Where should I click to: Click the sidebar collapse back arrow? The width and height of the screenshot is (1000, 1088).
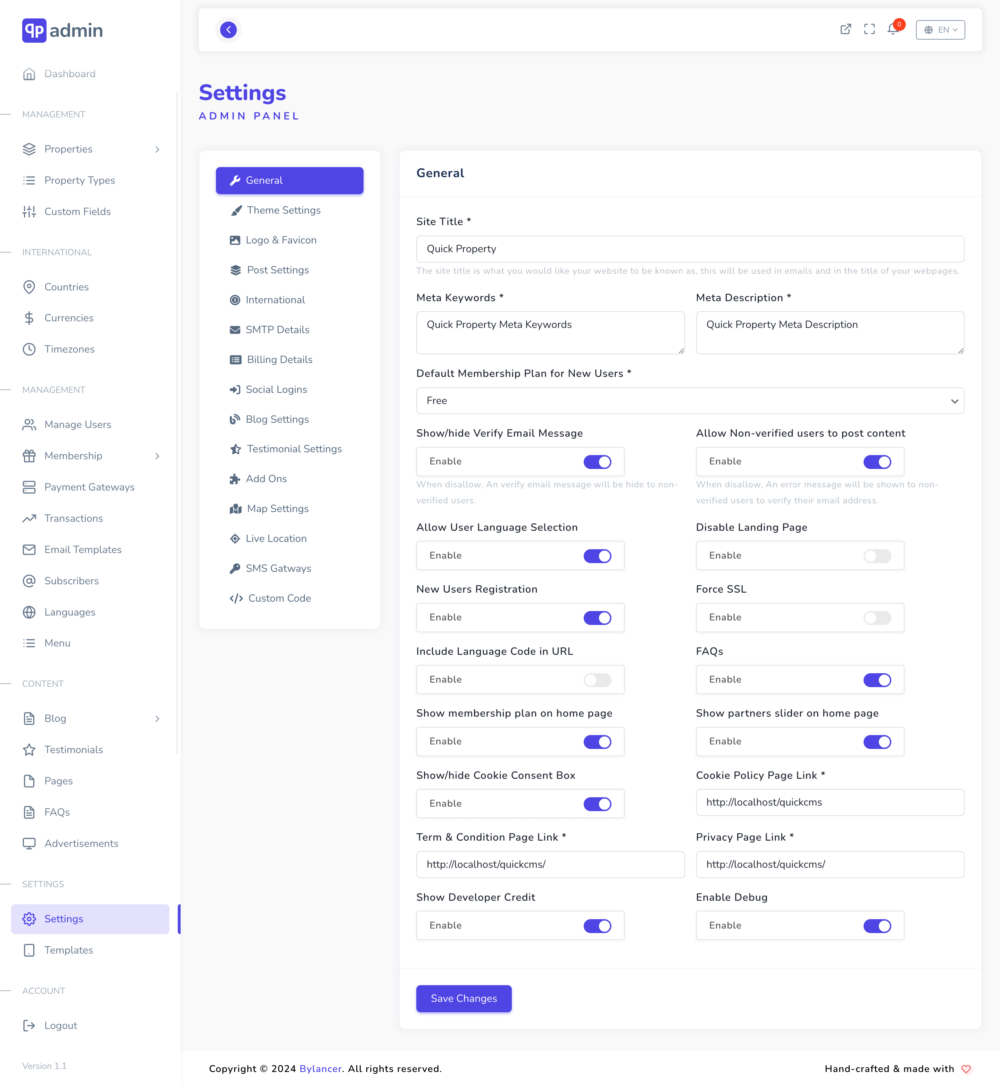tap(228, 30)
